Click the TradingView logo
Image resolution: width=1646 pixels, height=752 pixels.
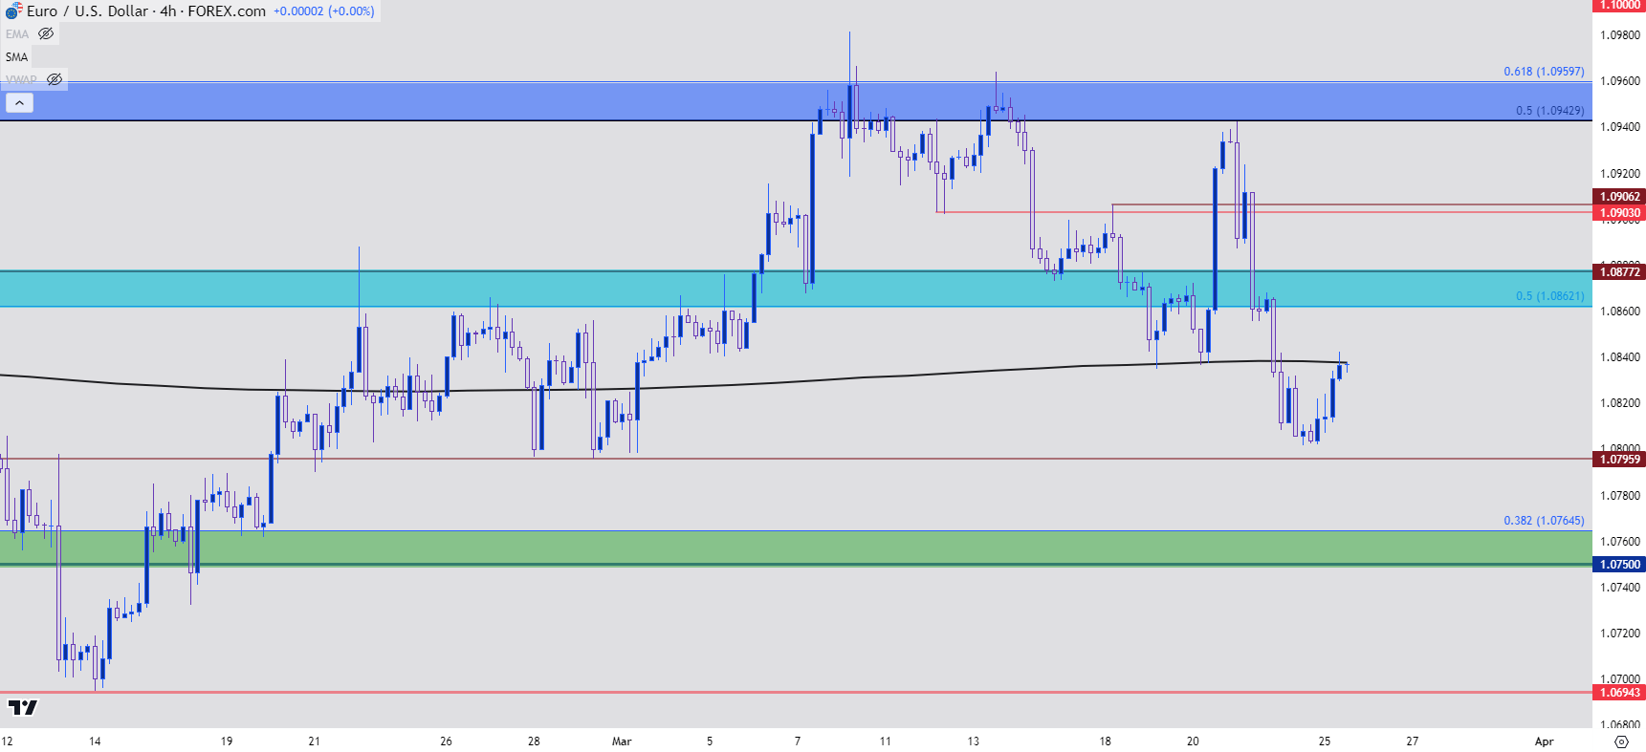coord(22,708)
